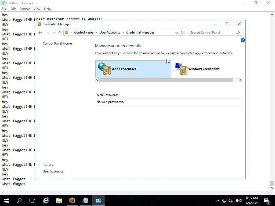This screenshot has height=206, width=275.
Task: Launch Internet Explorer from the taskbar
Action: pyautogui.click(x=46, y=201)
